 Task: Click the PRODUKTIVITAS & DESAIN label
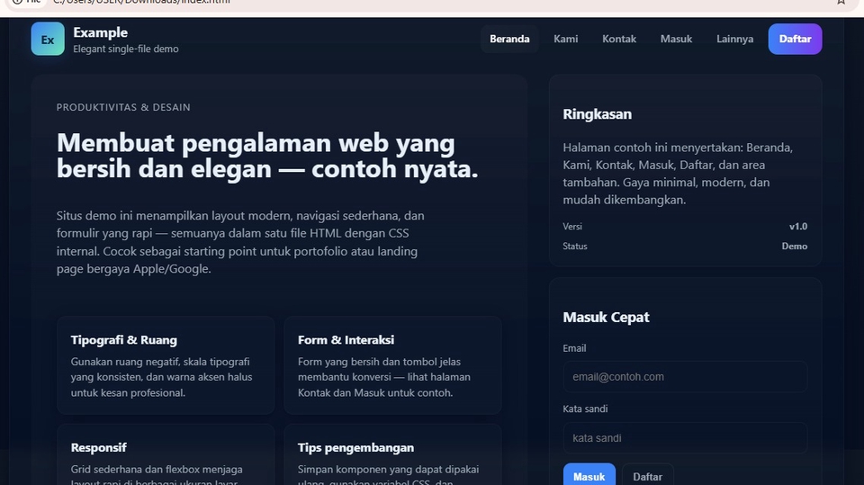(x=123, y=107)
